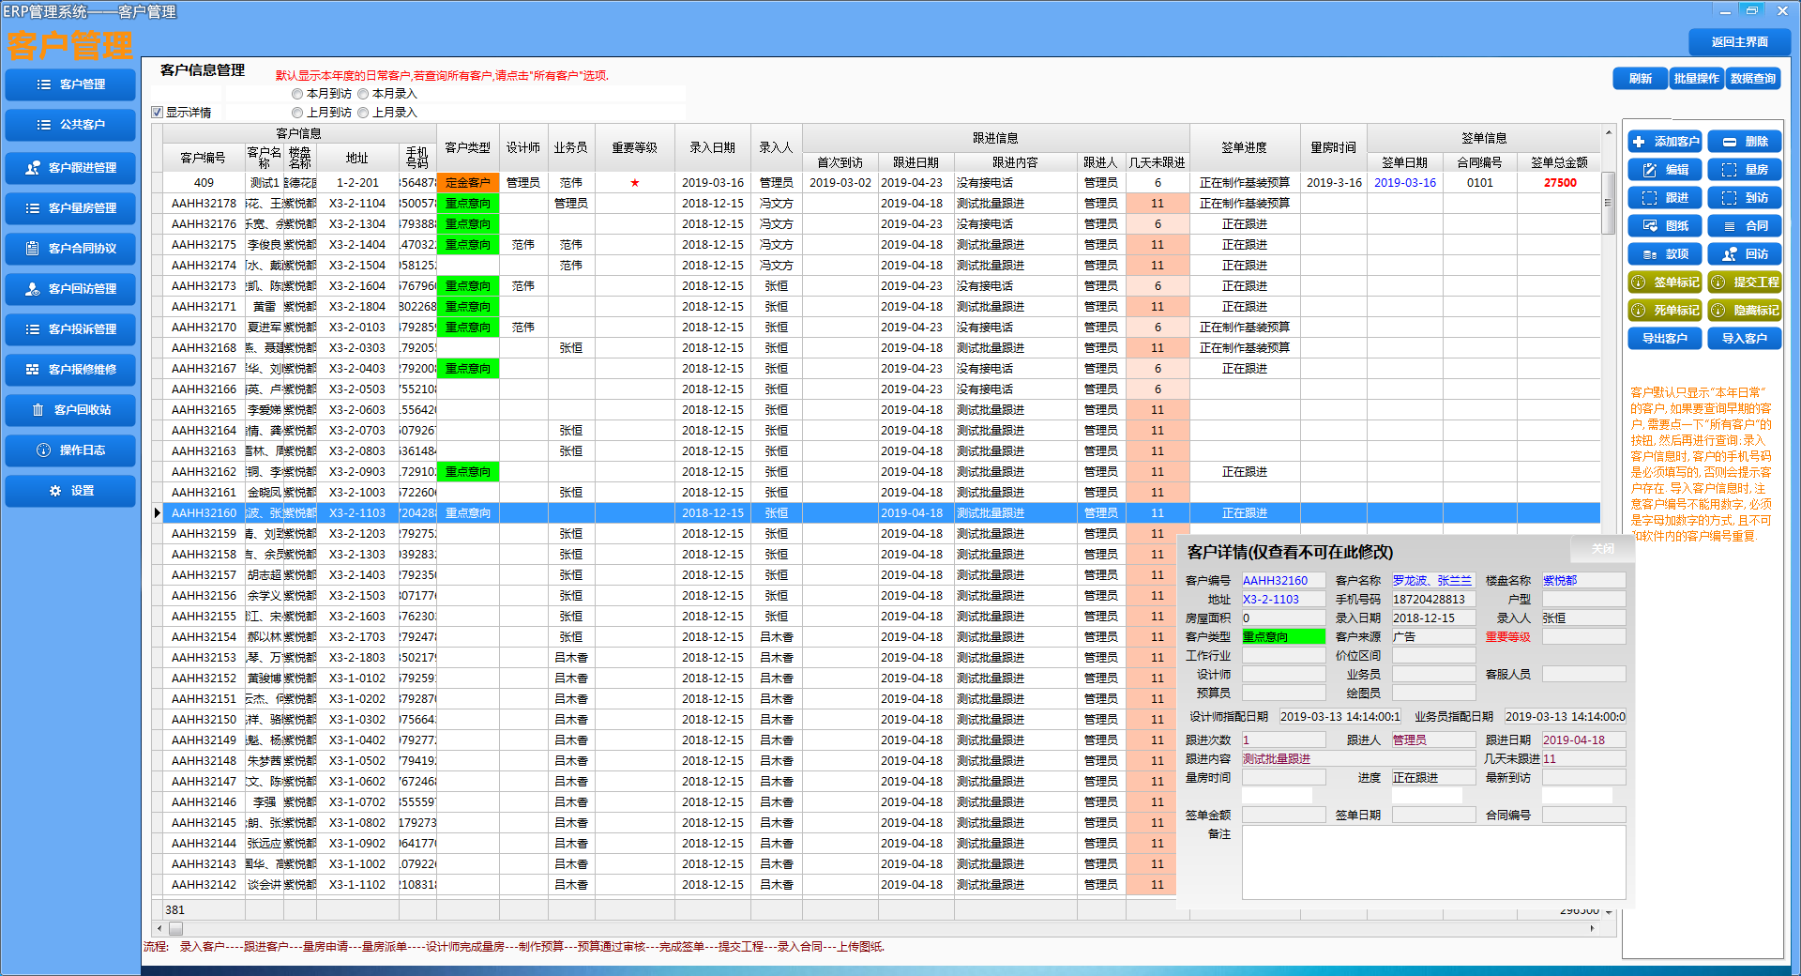Click 数据查询 button
Image resolution: width=1801 pixels, height=976 pixels.
[1753, 79]
